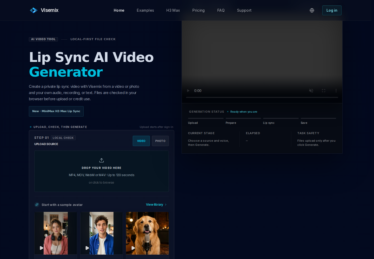Click the Lip sync stage label

point(269,123)
